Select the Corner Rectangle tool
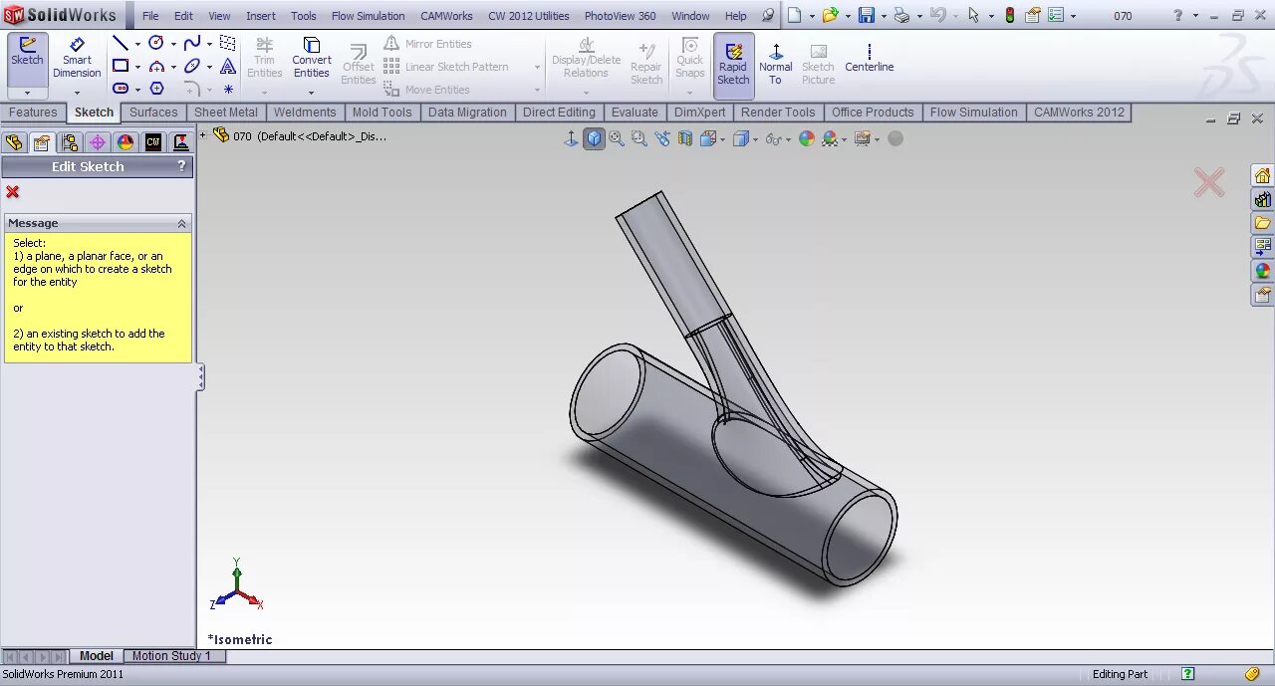1275x686 pixels. [x=120, y=66]
